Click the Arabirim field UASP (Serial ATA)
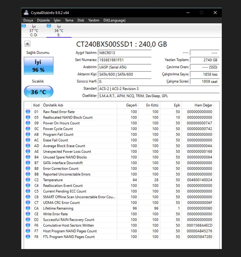The width and height of the screenshot is (241, 257). [124, 67]
